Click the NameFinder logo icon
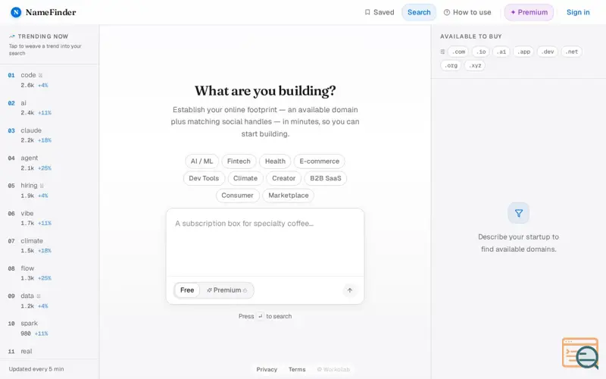The height and width of the screenshot is (379, 606). 16,12
